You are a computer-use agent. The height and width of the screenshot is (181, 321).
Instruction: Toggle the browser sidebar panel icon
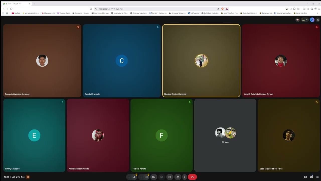click(x=304, y=9)
